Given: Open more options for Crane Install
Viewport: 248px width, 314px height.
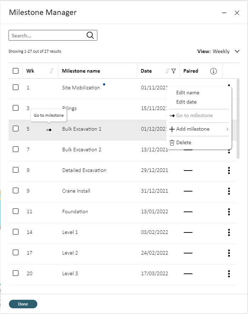Looking at the screenshot, I should 229,191.
